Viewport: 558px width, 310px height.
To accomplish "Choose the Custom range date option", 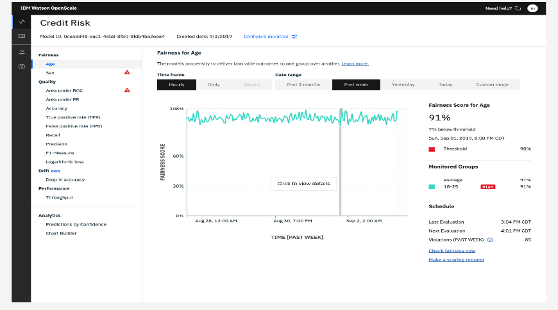I will pos(492,85).
